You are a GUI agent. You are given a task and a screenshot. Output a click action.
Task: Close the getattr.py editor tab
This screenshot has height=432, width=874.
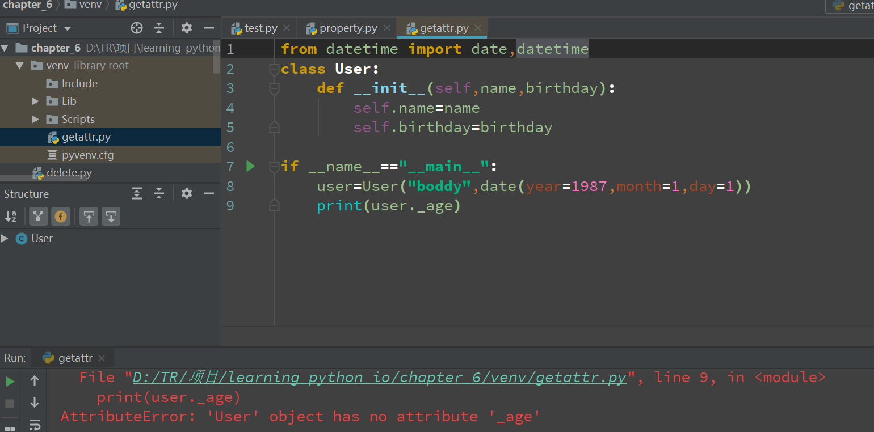478,28
